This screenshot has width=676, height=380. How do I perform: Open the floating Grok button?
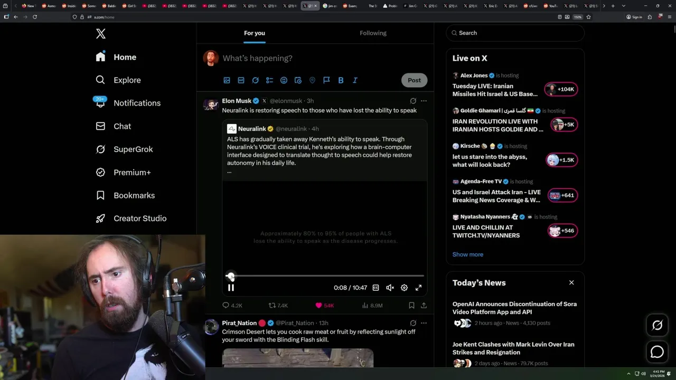(657, 326)
